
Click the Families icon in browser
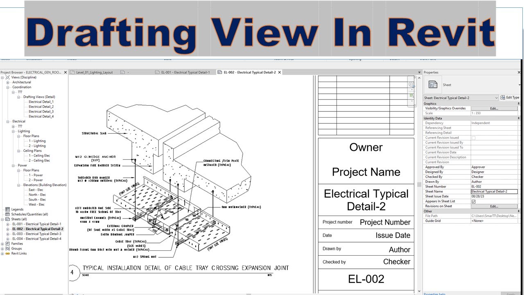[x=8, y=244]
